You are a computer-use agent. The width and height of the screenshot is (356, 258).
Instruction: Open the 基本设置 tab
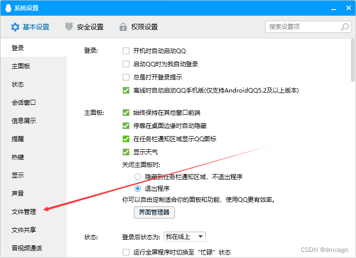click(x=30, y=27)
